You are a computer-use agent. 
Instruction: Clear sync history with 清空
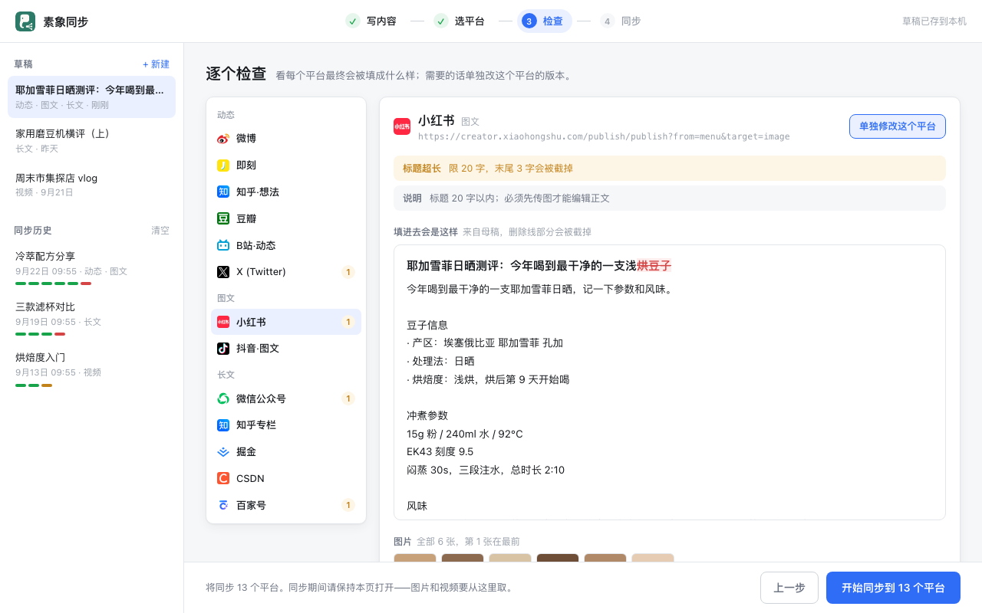(160, 231)
